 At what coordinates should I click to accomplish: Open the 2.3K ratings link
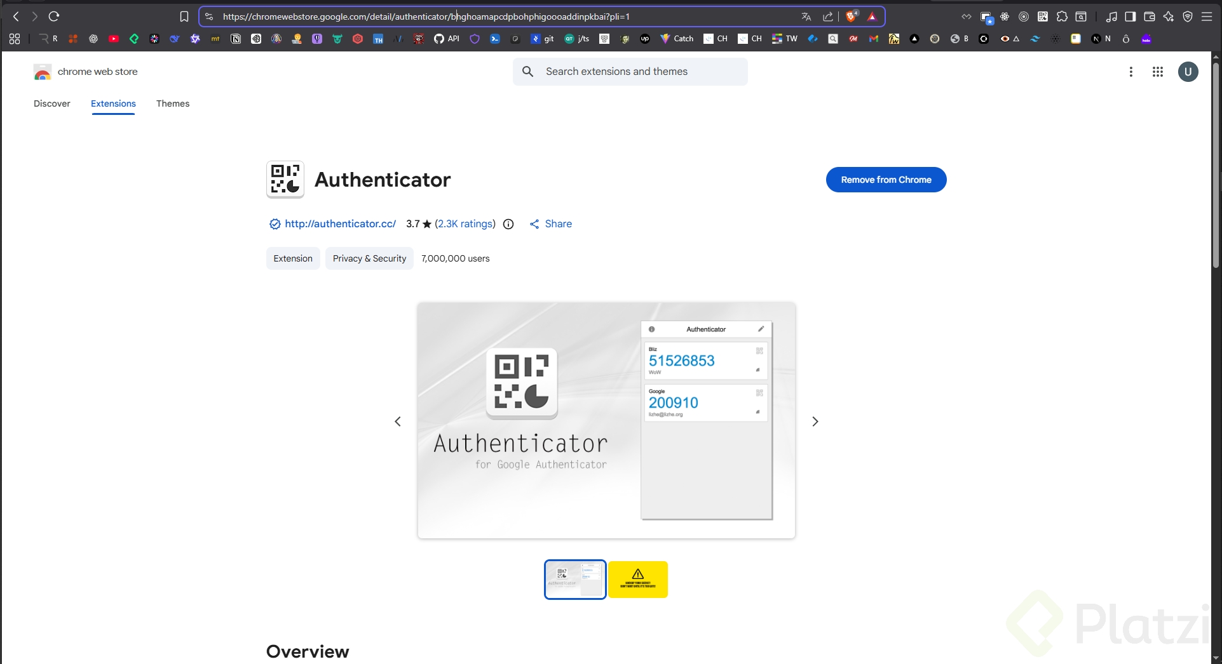465,223
